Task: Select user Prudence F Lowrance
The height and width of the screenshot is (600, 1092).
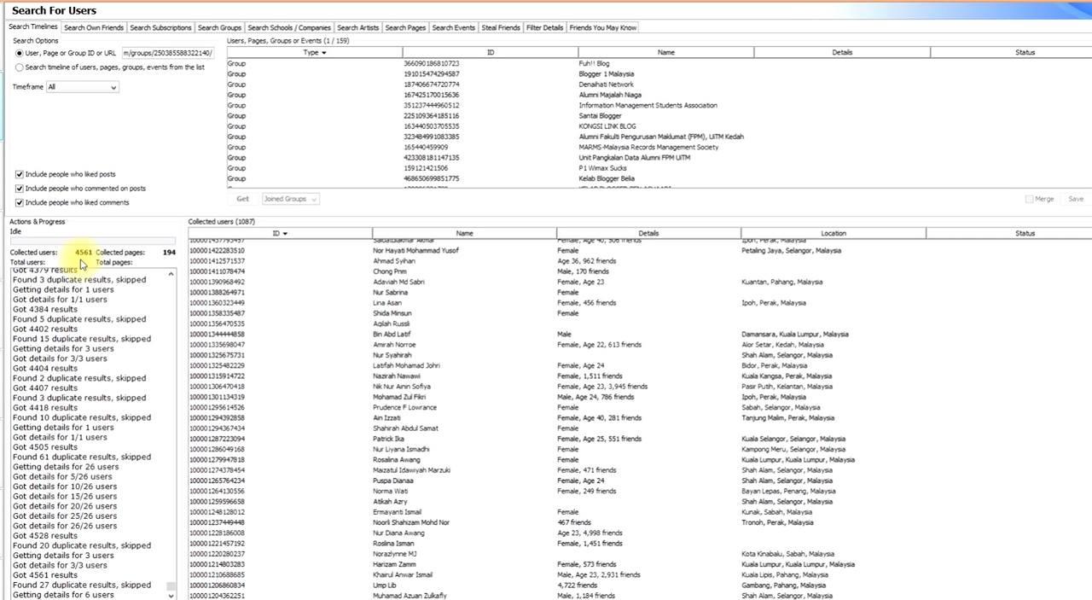Action: [640, 407]
